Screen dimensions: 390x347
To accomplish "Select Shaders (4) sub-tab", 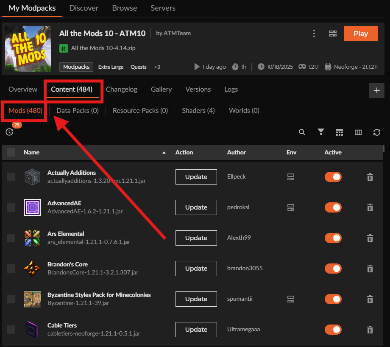I will pyautogui.click(x=198, y=111).
